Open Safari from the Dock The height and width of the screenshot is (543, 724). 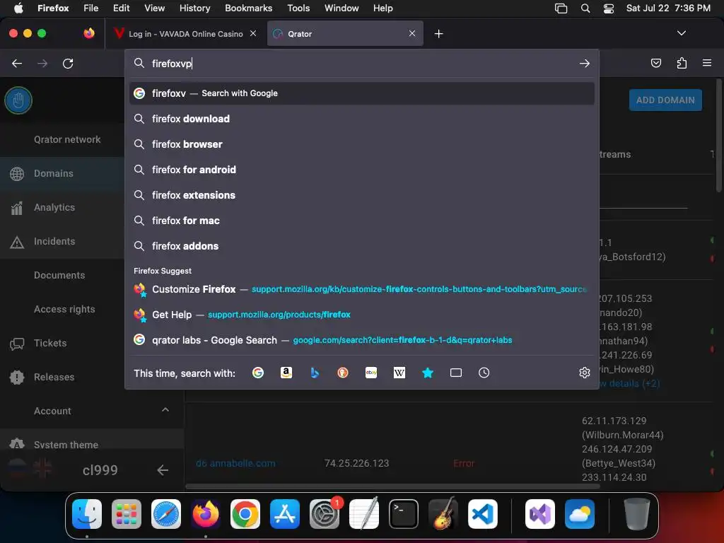(x=165, y=514)
